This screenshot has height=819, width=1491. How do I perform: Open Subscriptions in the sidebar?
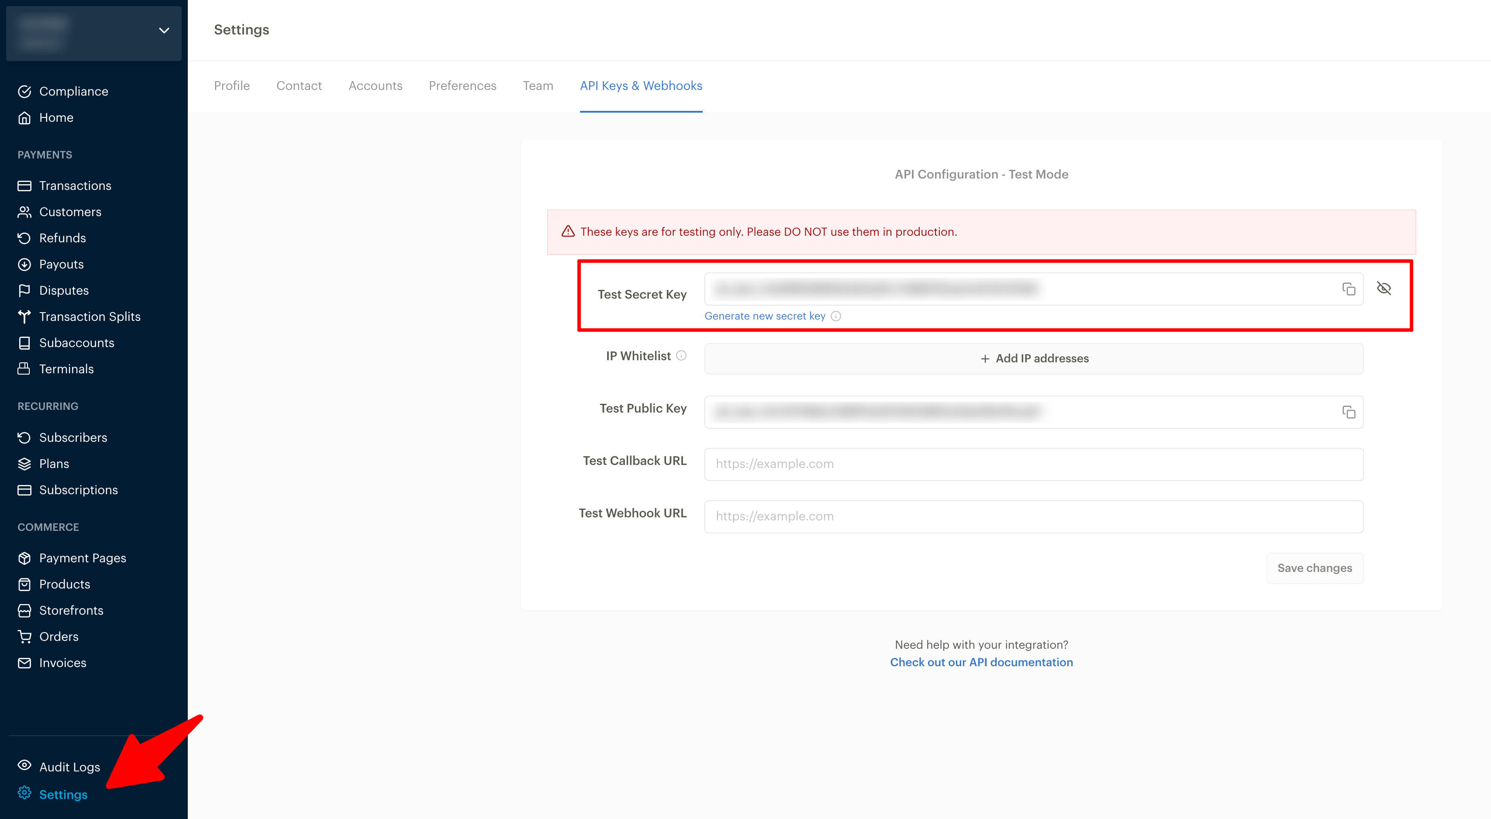coord(78,490)
